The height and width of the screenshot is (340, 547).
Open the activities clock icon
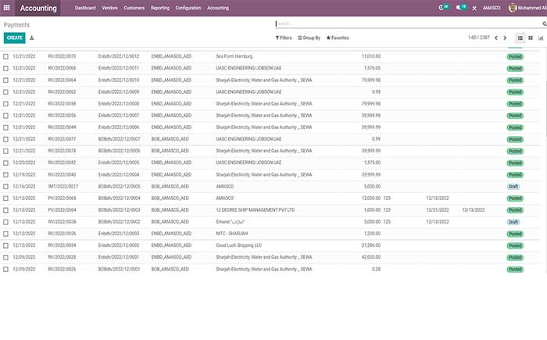(x=442, y=8)
